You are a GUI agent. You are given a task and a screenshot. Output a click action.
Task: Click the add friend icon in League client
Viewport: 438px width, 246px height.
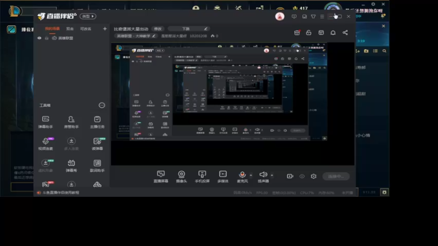(358, 51)
